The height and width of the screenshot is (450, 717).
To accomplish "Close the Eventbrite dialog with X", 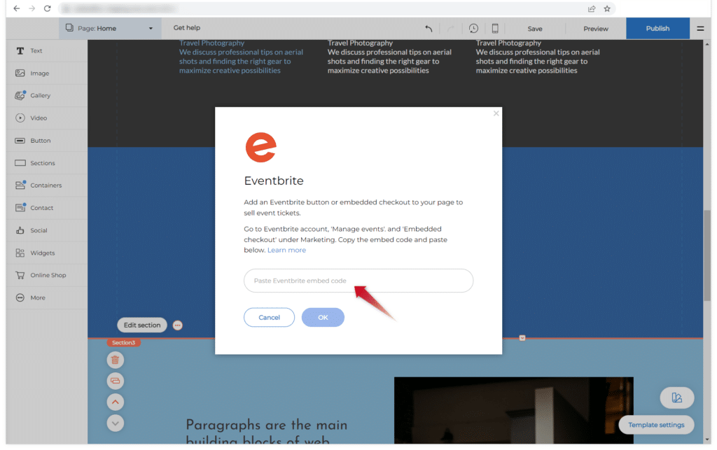I will (496, 113).
